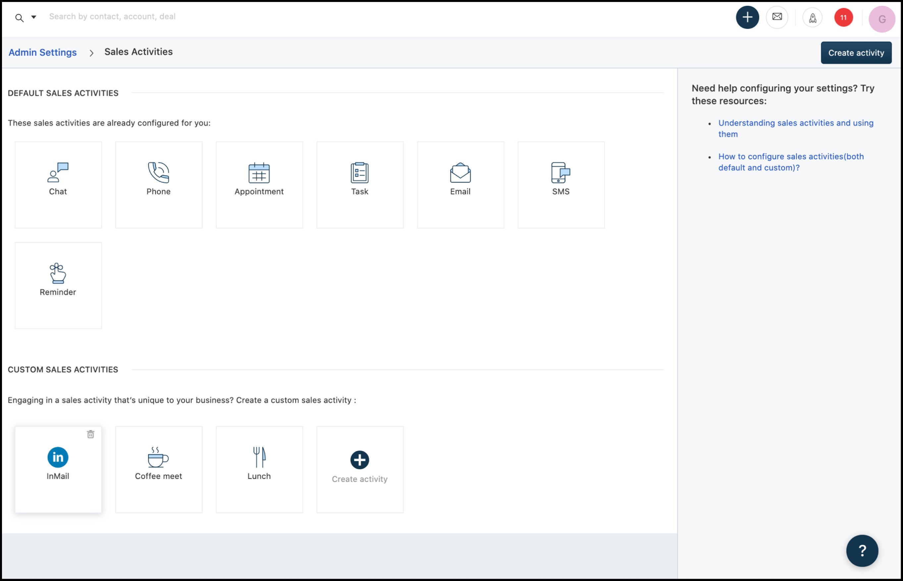Click the DEFAULT SALES ACTIVITIES heading
Screen dimensions: 903x581
63,93
